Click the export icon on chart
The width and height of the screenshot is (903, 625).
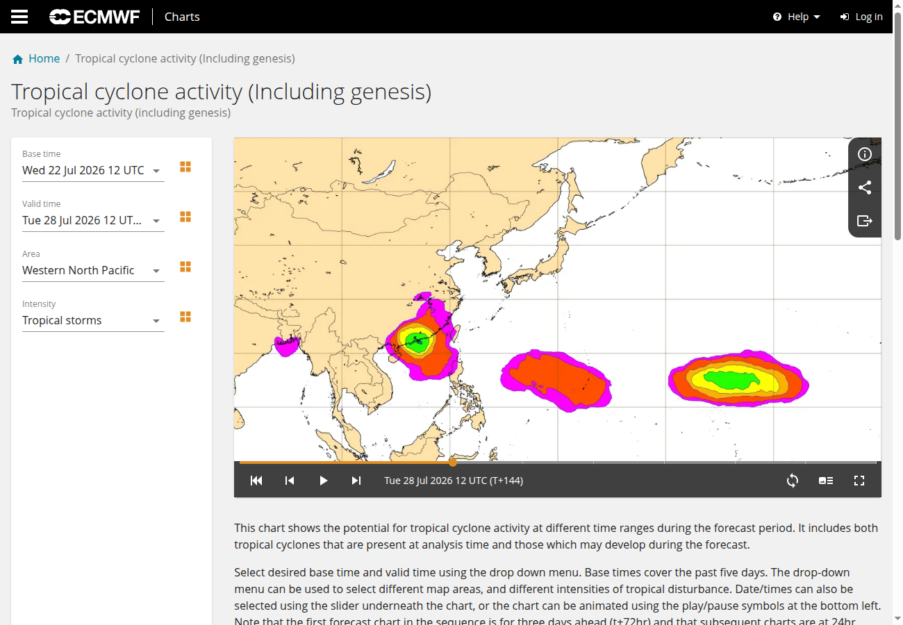(x=865, y=221)
